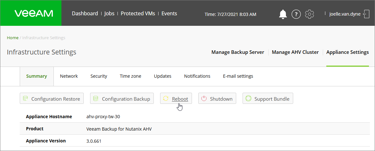
Task: Select Manage Backup Server
Action: click(x=238, y=52)
